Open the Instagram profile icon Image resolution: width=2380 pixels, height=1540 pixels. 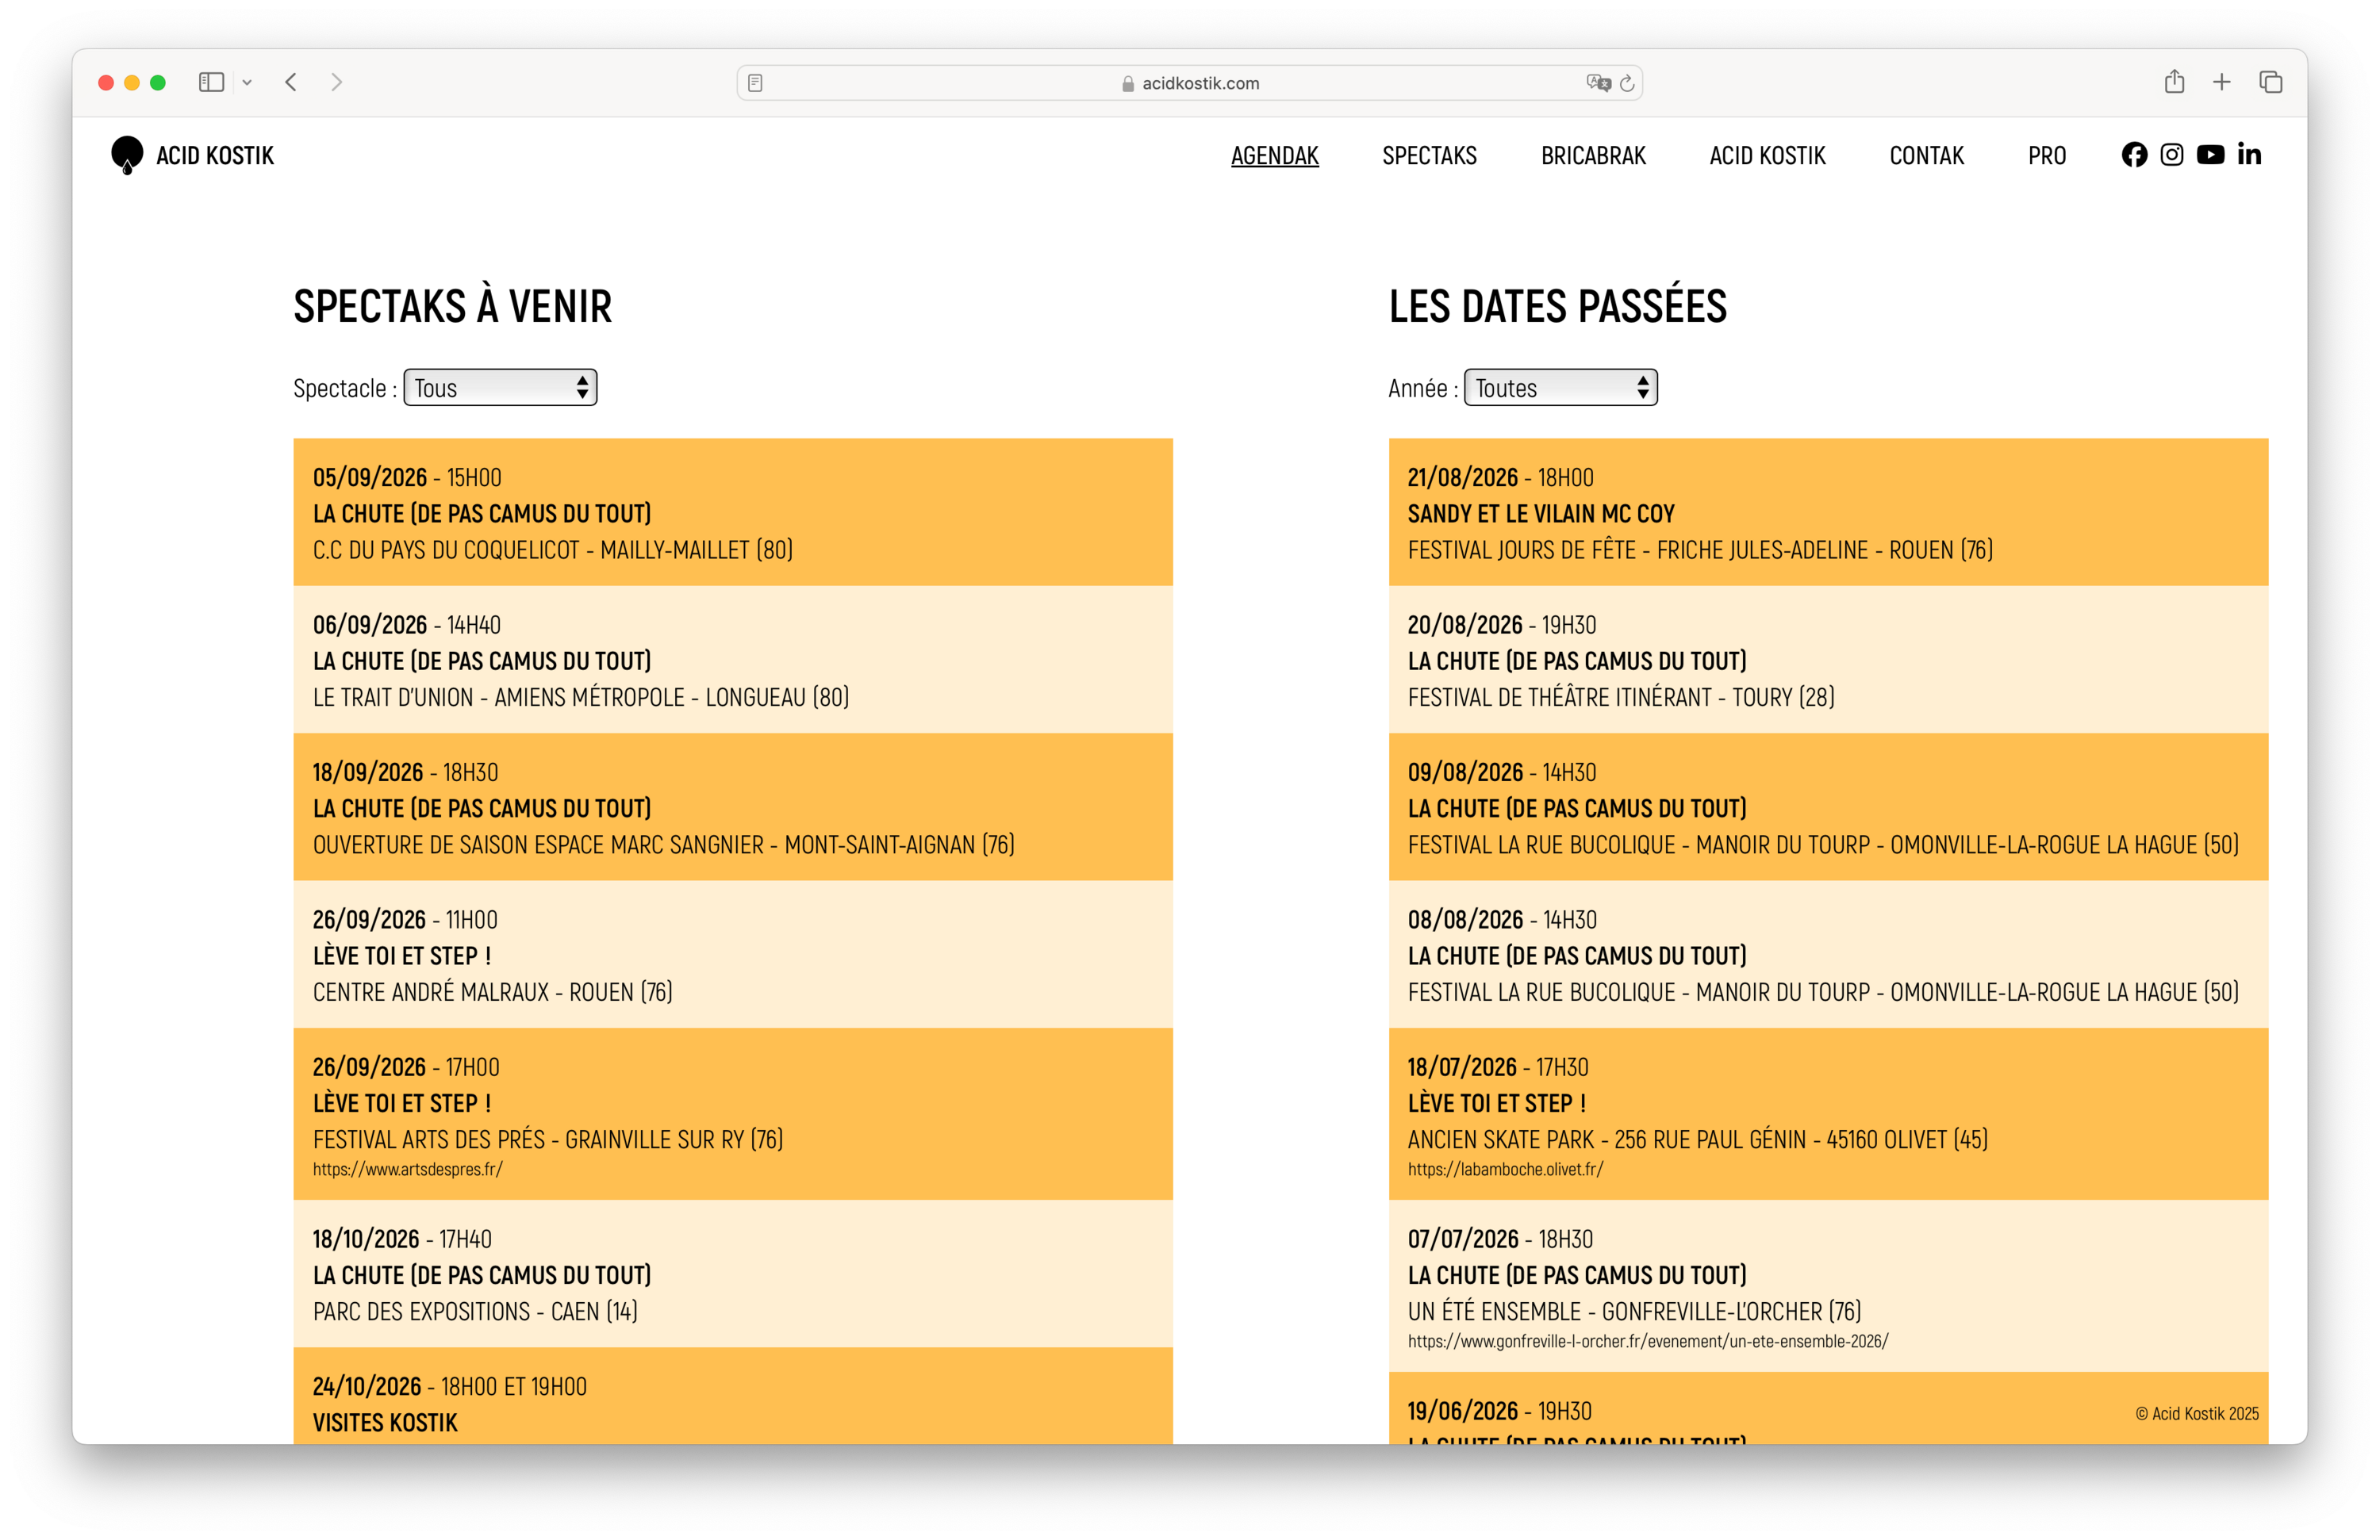pyautogui.click(x=2171, y=155)
